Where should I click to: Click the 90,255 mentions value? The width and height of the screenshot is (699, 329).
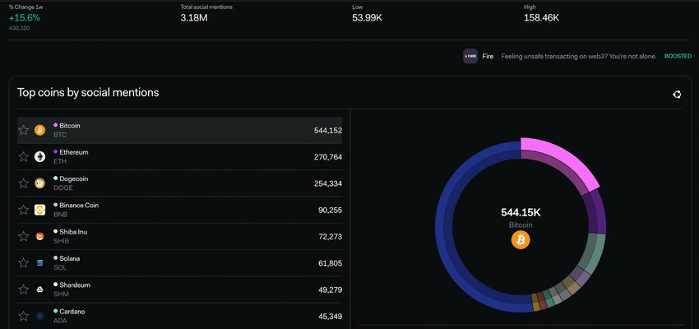click(x=330, y=210)
